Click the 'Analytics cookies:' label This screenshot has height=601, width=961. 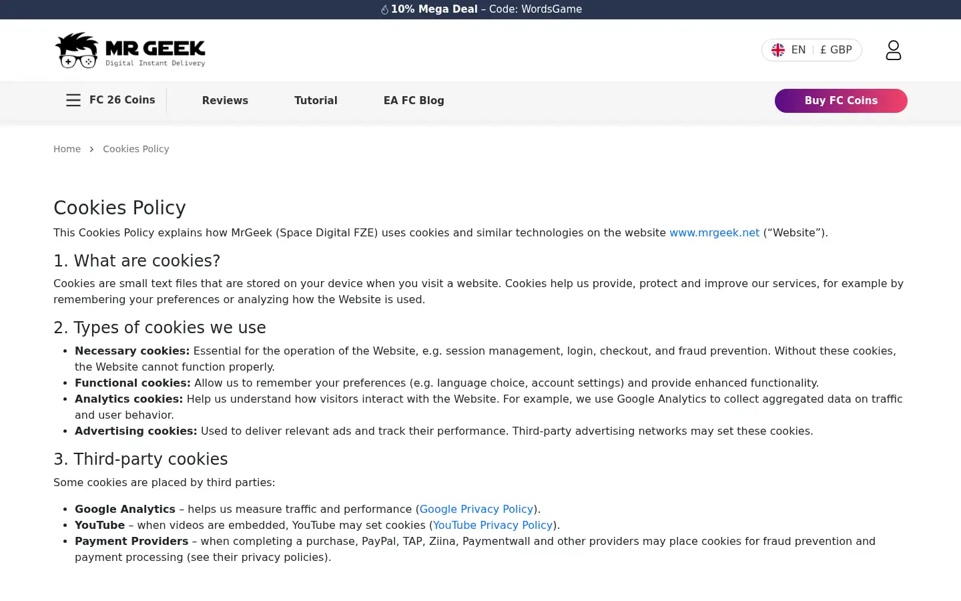[129, 399]
